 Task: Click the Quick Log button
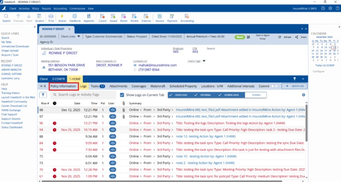coord(294,86)
